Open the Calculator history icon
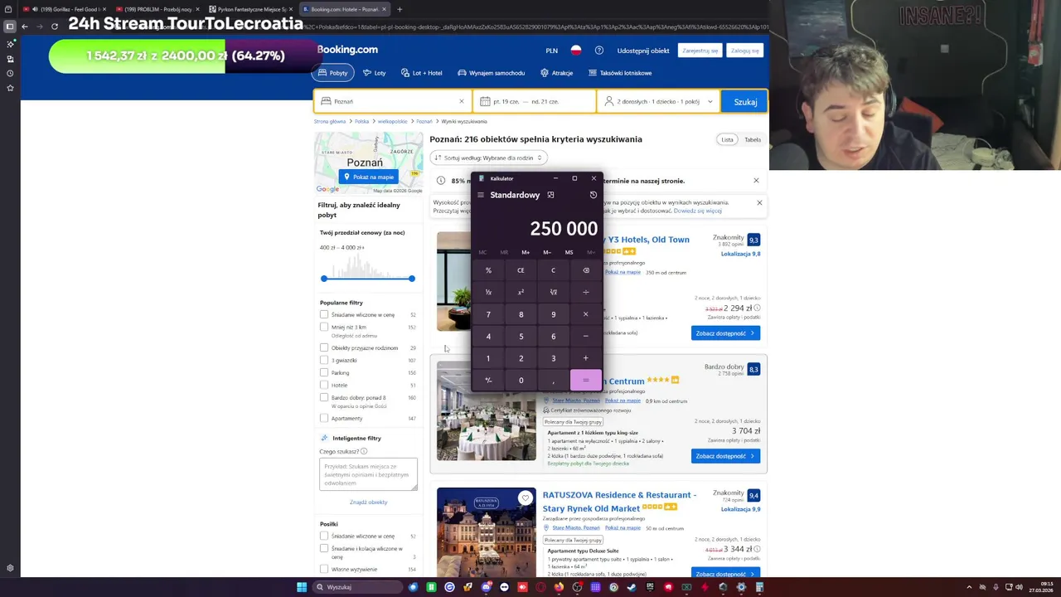Screen dimensions: 1061x597 point(593,195)
